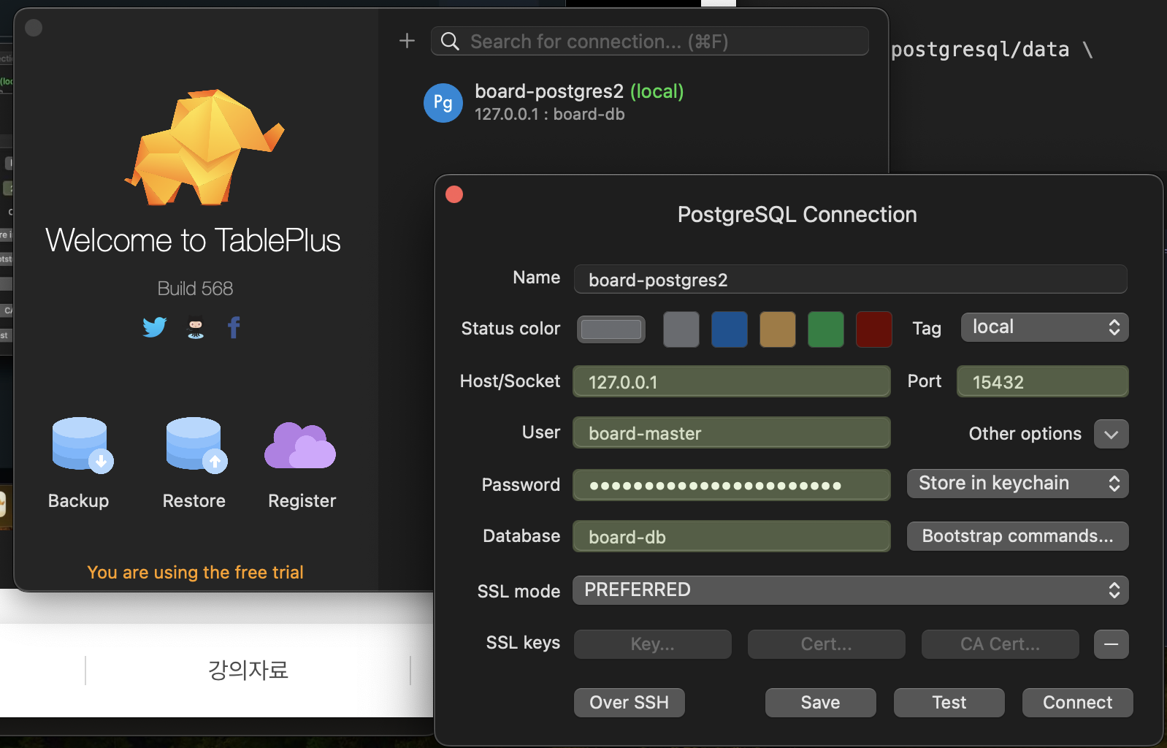Choose the dark red status color swatch
The image size is (1167, 748).
click(874, 329)
